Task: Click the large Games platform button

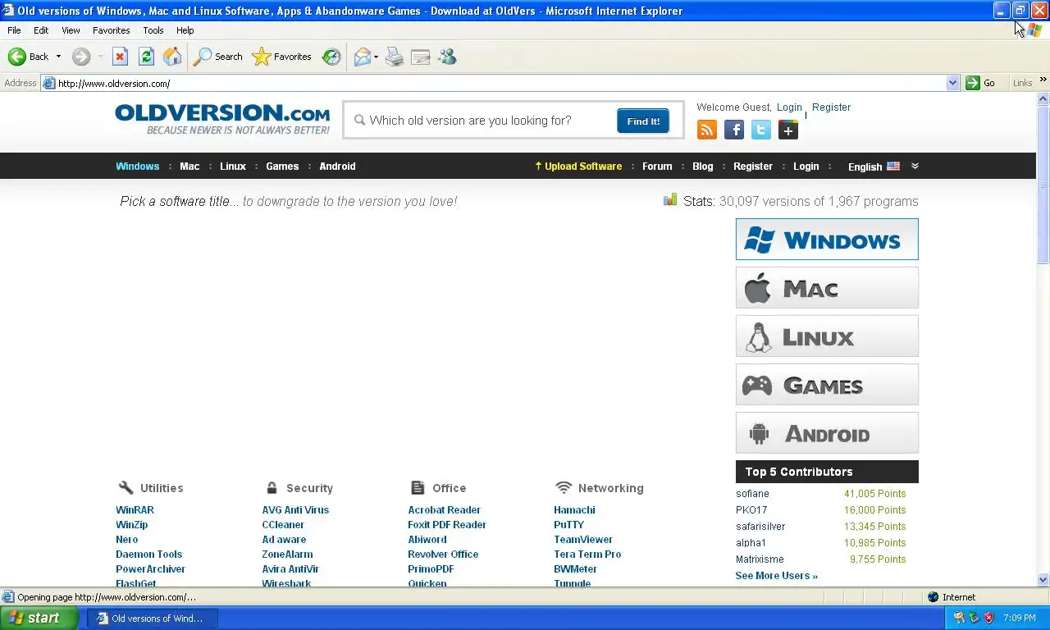Action: click(x=827, y=385)
